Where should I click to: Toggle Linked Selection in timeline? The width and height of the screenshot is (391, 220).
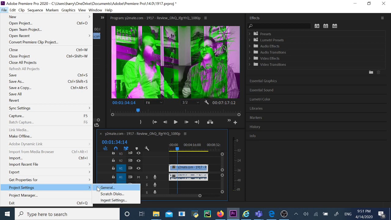[x=126, y=148]
